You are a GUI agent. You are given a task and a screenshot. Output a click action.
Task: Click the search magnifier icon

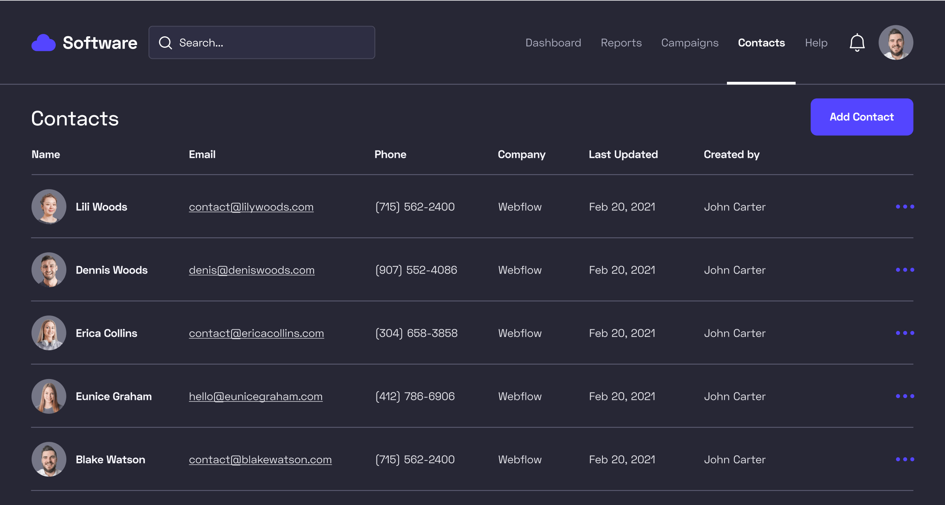click(166, 43)
